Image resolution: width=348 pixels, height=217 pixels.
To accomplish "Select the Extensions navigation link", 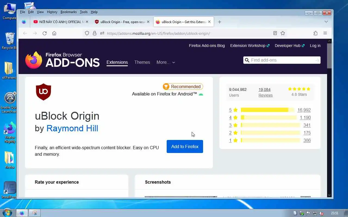I will pos(117,62).
